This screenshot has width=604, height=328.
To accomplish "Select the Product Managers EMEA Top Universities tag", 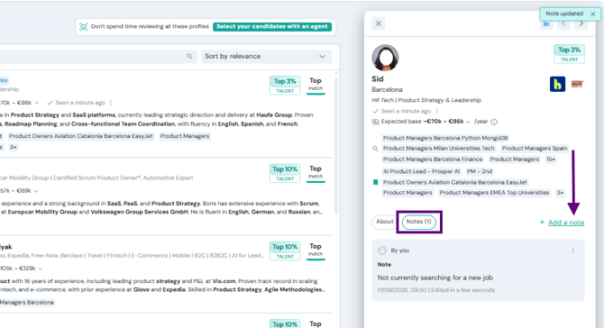I will tap(494, 193).
